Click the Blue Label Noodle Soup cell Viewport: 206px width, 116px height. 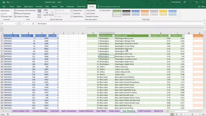point(133,95)
